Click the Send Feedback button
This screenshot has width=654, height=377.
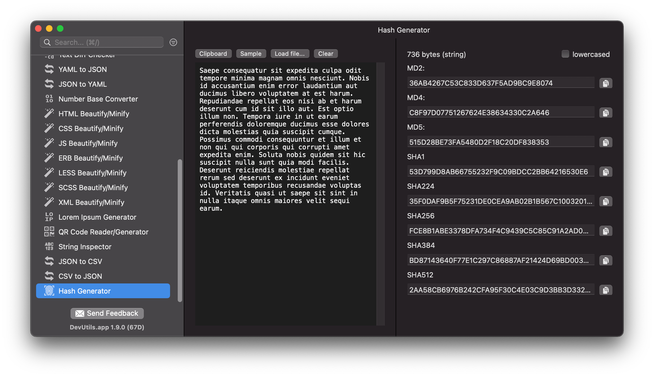pyautogui.click(x=107, y=313)
